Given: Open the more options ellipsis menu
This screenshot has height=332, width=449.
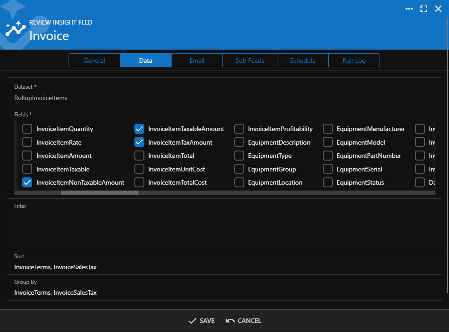Looking at the screenshot, I should tap(409, 9).
